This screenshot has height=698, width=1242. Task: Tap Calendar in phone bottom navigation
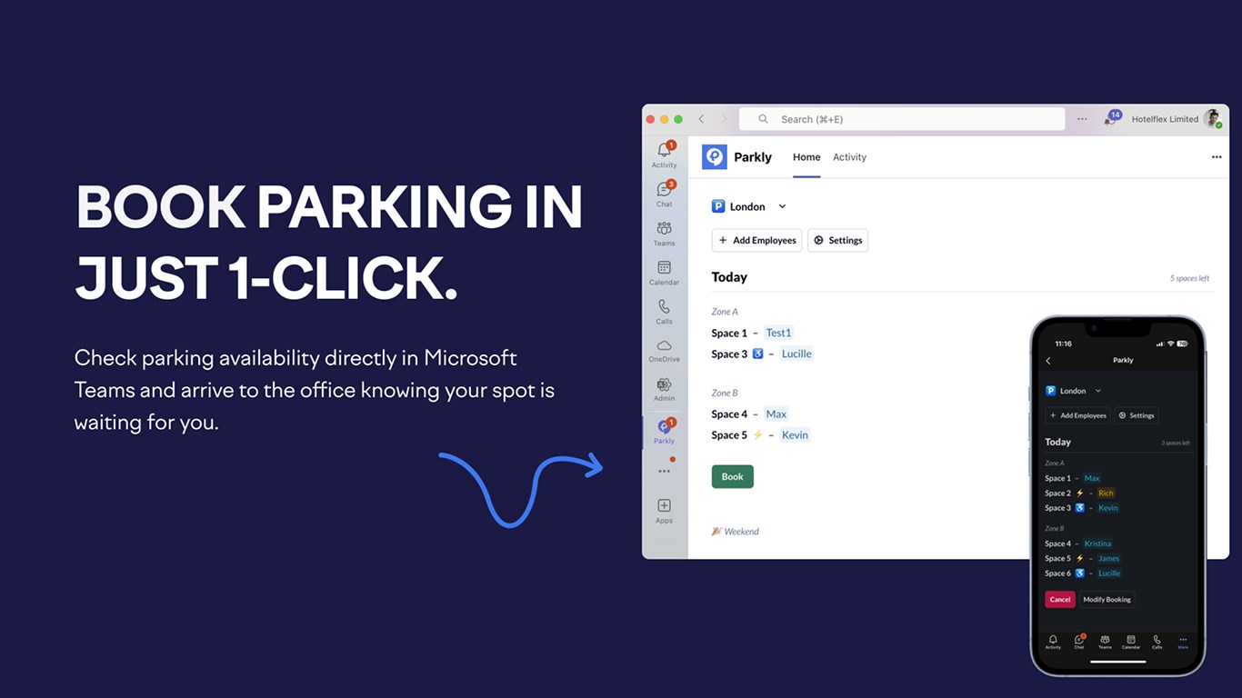(x=1131, y=642)
